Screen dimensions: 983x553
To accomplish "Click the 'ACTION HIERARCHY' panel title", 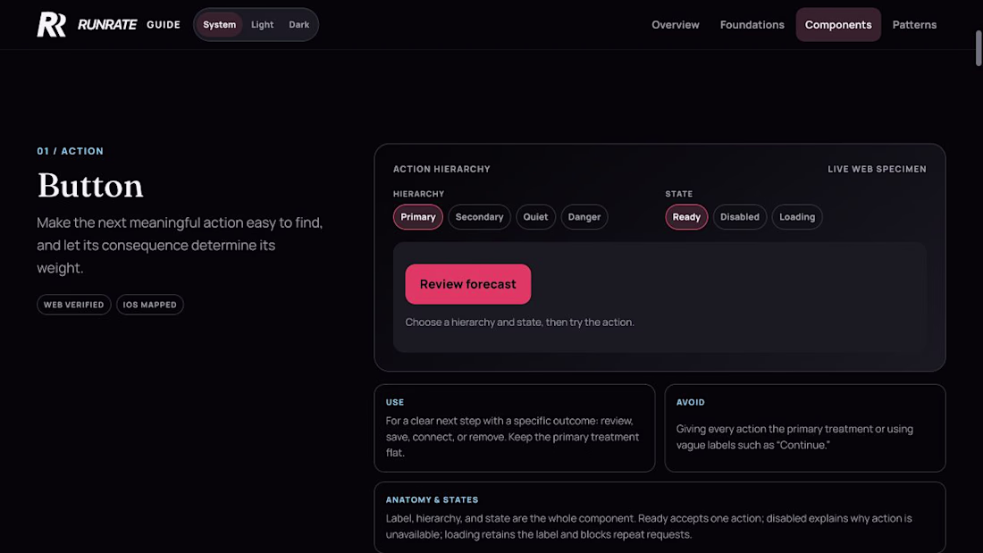I will pos(441,169).
